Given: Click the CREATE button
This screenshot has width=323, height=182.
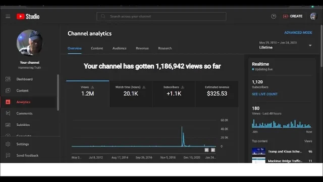Looking at the screenshot, I should 293,16.
